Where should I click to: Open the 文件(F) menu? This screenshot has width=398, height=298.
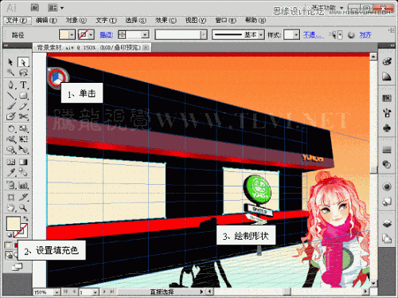tap(17, 21)
